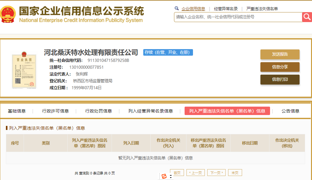
Task: Click the 登记机关 label
Action: pyautogui.click(x=58, y=81)
